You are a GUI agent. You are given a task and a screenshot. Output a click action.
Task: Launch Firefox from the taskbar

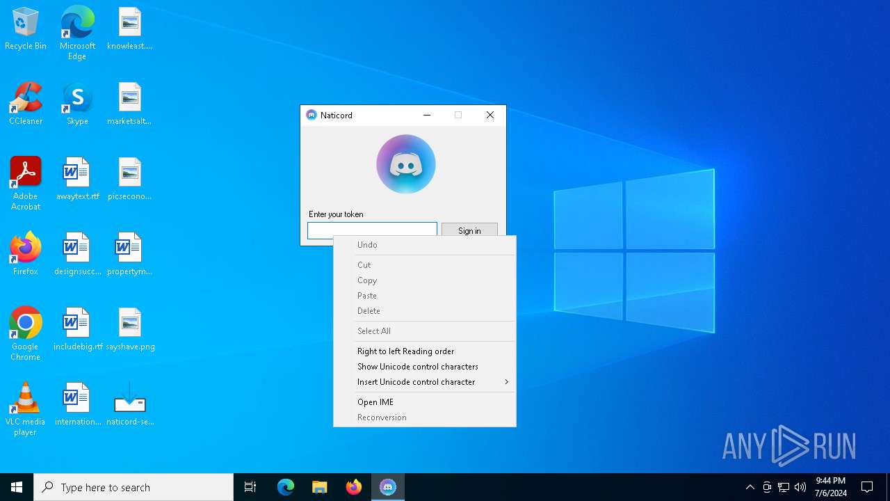354,487
